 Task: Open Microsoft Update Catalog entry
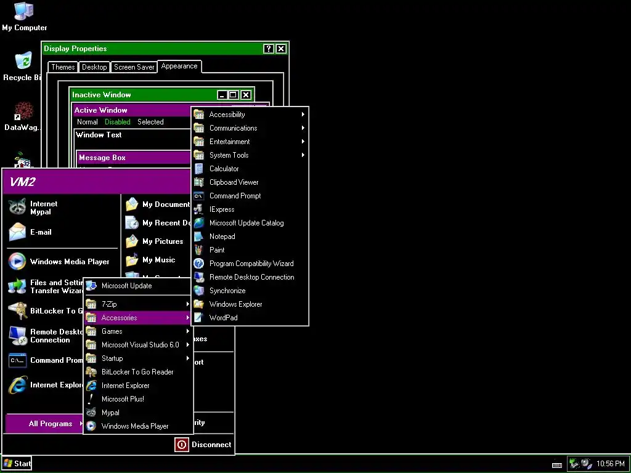click(x=250, y=223)
